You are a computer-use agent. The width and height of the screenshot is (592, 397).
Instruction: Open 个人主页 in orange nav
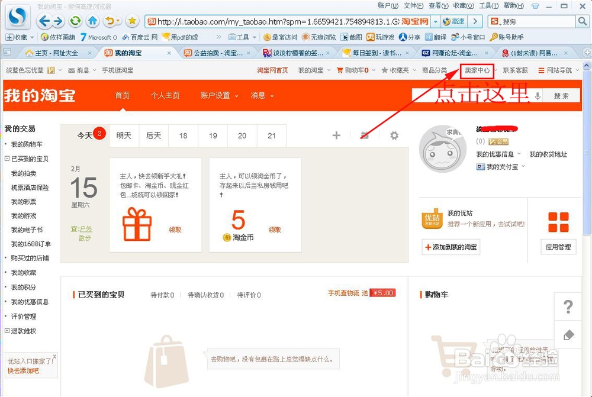165,95
